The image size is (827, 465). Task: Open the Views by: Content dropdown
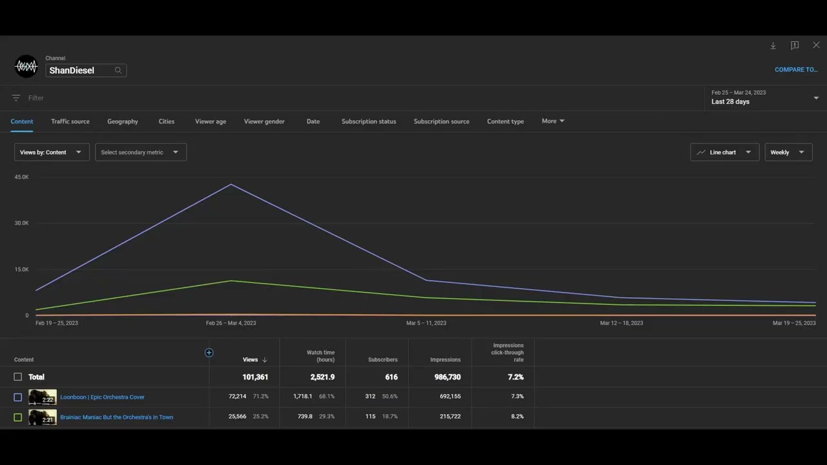coord(52,152)
